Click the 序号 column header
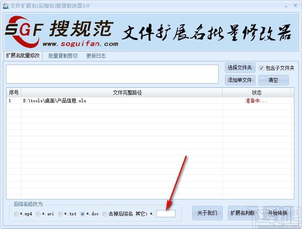 coord(14,92)
